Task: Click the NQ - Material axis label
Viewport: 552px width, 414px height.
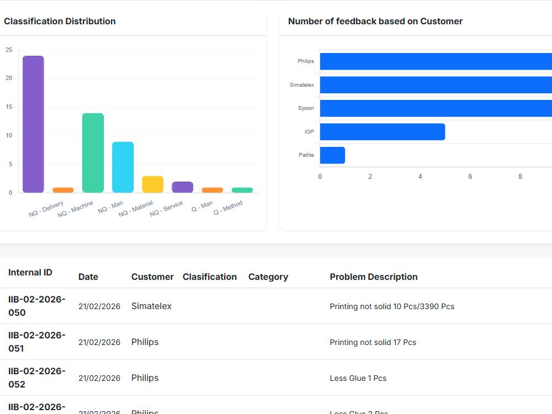Action: pos(136,209)
